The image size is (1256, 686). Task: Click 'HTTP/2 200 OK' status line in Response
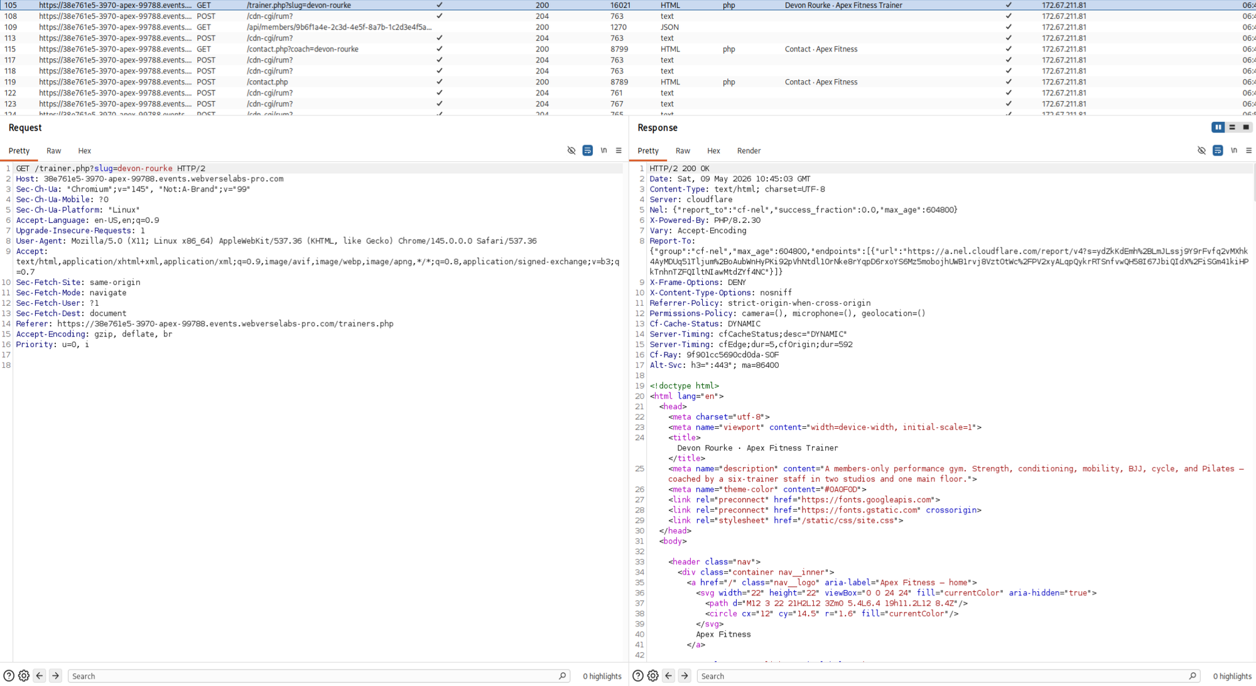coord(679,168)
